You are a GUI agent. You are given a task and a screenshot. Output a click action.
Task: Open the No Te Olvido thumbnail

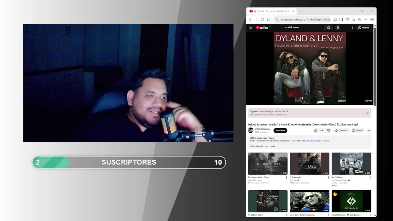[351, 164]
